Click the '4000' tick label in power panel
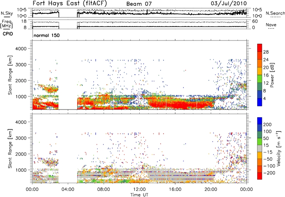 (21, 49)
